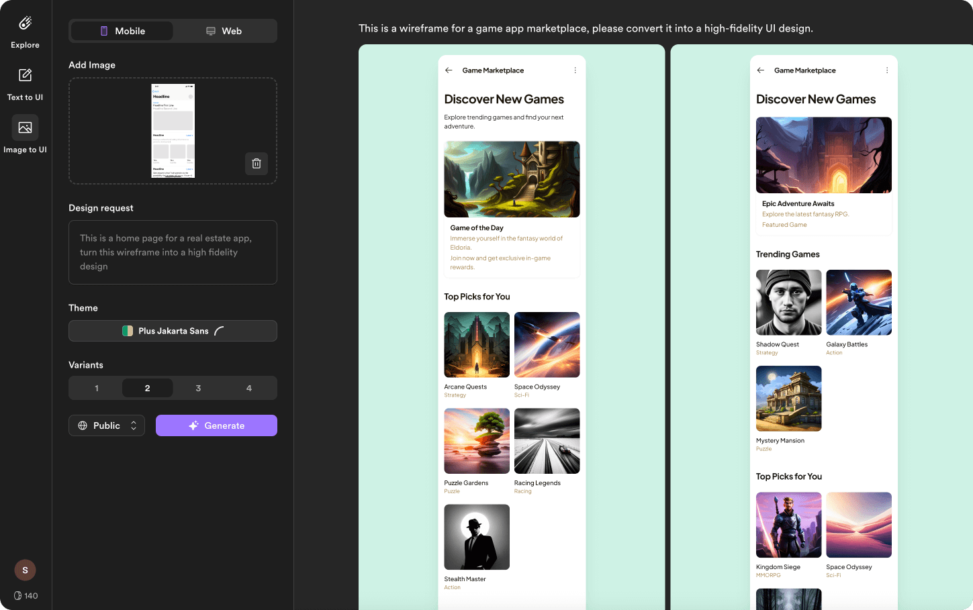Open the three-dot menu in first mockup
The image size is (973, 610).
click(x=575, y=70)
